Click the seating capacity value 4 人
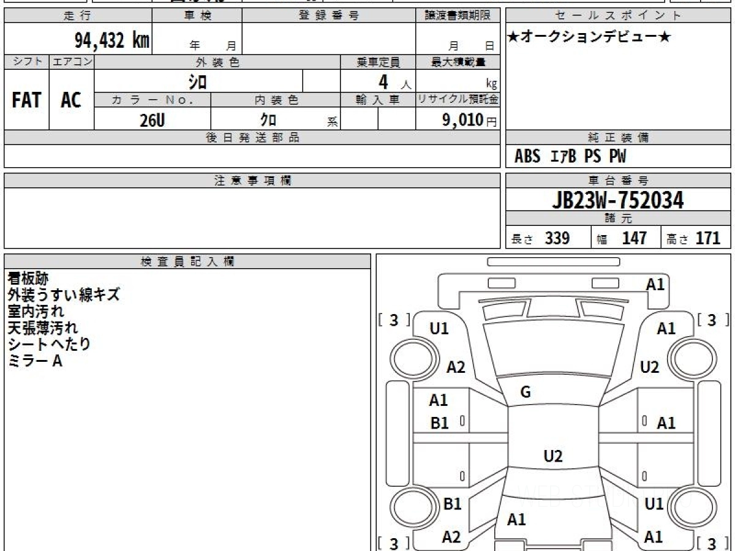The image size is (735, 551). point(394,82)
